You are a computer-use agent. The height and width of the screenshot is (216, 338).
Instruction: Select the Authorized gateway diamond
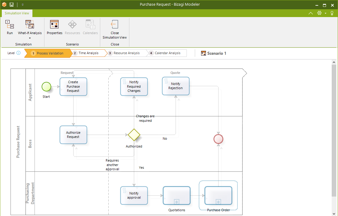(x=134, y=135)
